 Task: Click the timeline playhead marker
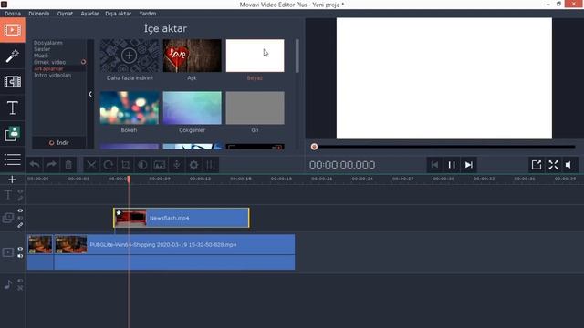(129, 179)
